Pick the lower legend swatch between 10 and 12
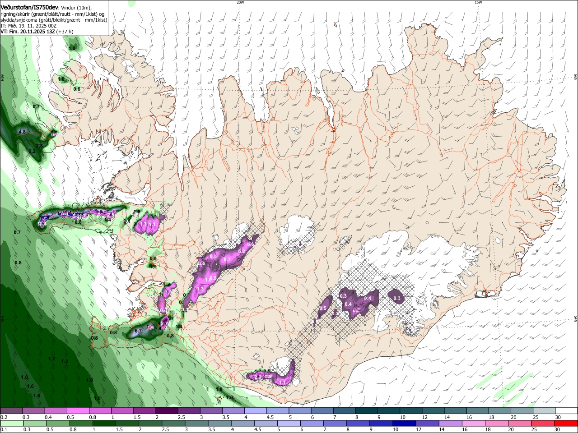Viewport: 578px width, 433px height. 404,424
